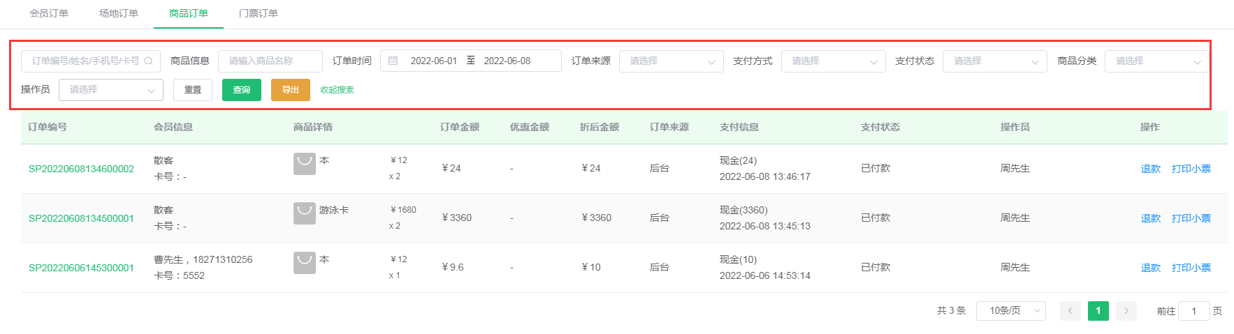The width and height of the screenshot is (1234, 334).
Task: Change the 10条/页 page size selector
Action: click(1010, 311)
